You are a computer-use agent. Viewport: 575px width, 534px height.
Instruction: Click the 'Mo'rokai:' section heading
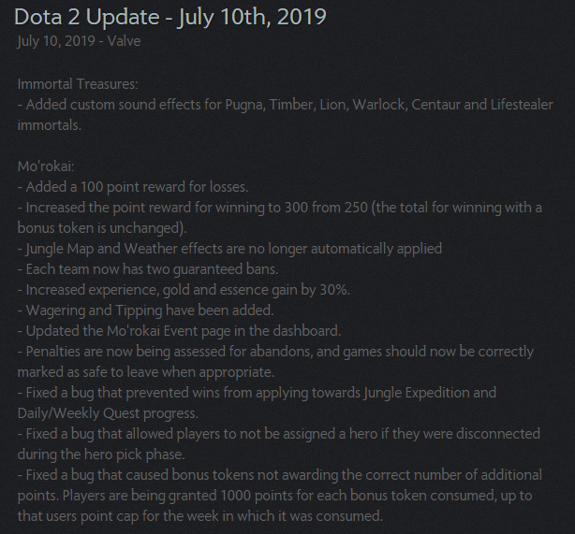click(x=46, y=166)
